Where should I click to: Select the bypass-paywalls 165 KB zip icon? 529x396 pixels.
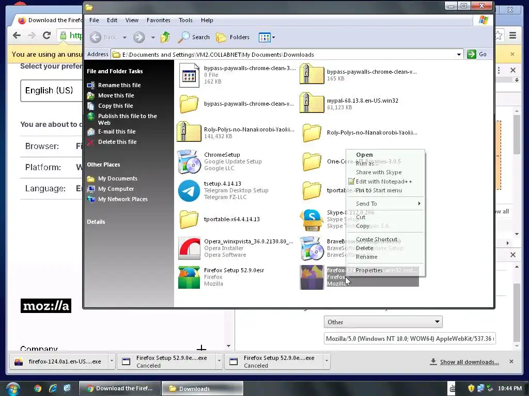click(x=312, y=75)
